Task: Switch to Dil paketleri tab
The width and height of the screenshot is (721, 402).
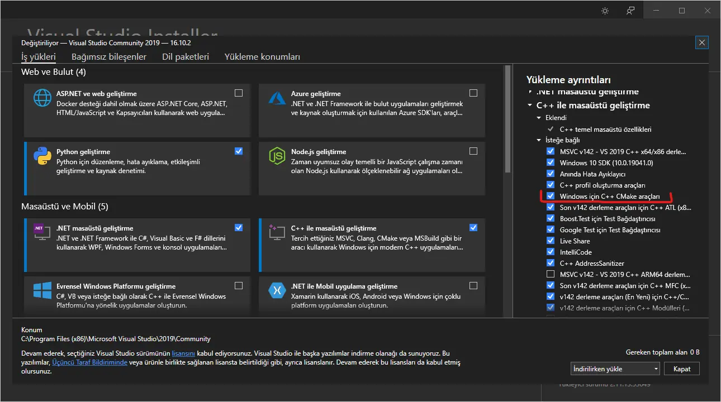Action: [186, 57]
